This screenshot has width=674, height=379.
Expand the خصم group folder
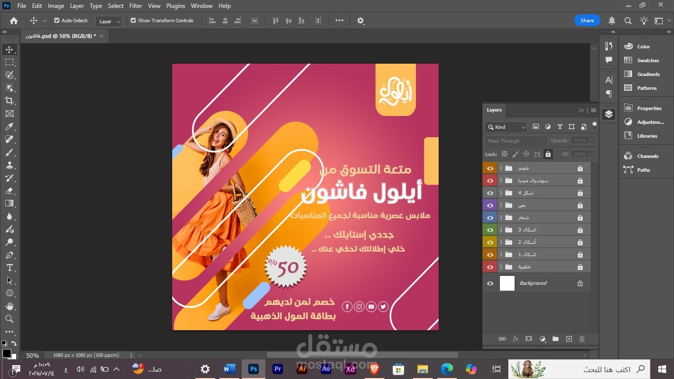(501, 168)
